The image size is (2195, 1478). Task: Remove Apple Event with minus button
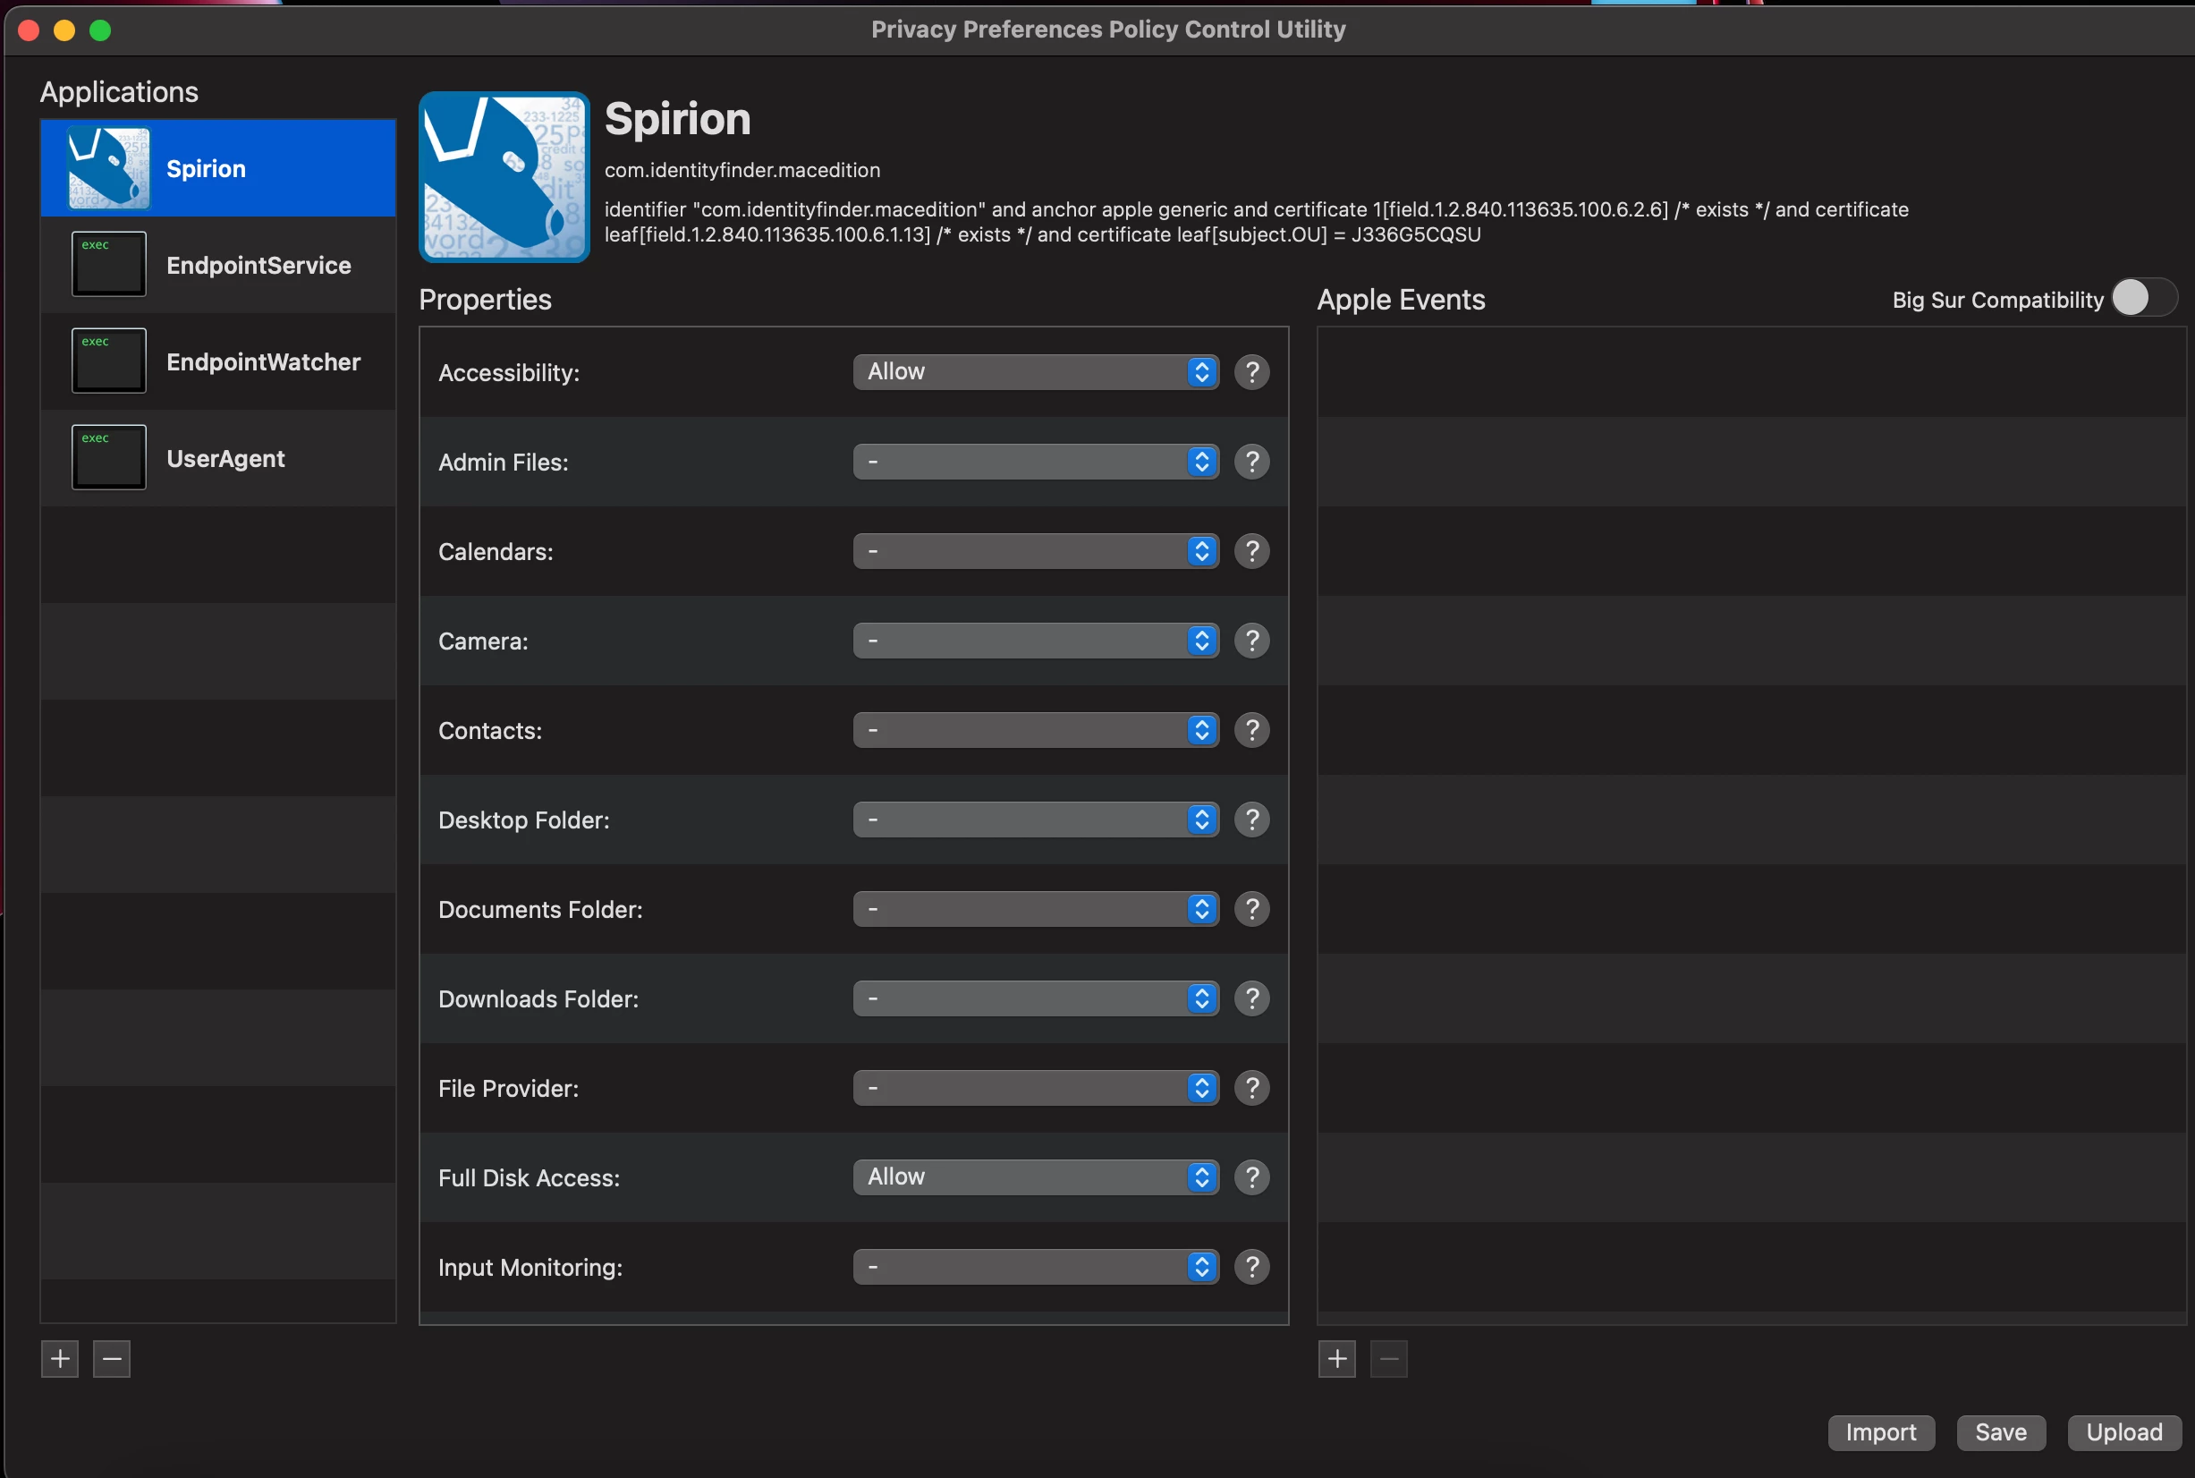point(1389,1359)
